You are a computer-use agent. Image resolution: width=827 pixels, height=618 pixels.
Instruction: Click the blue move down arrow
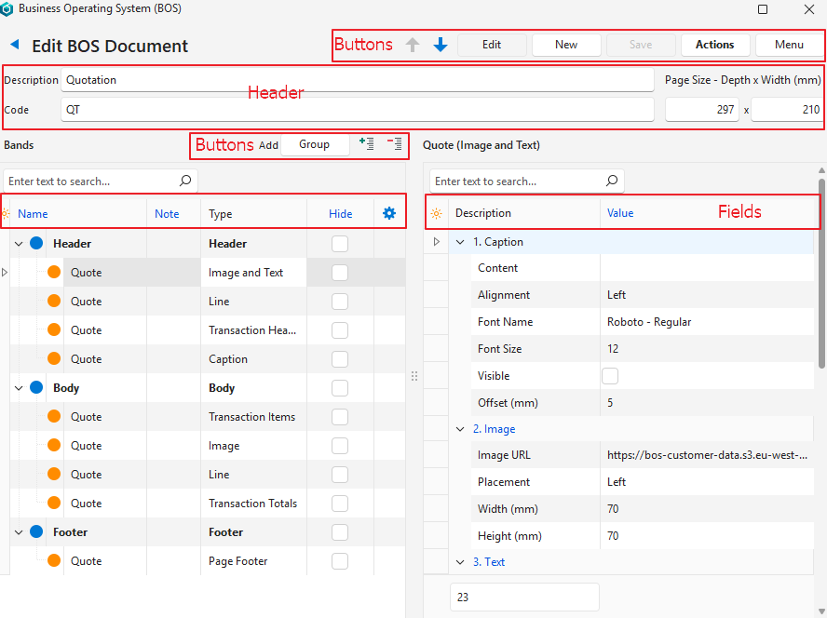pos(441,45)
